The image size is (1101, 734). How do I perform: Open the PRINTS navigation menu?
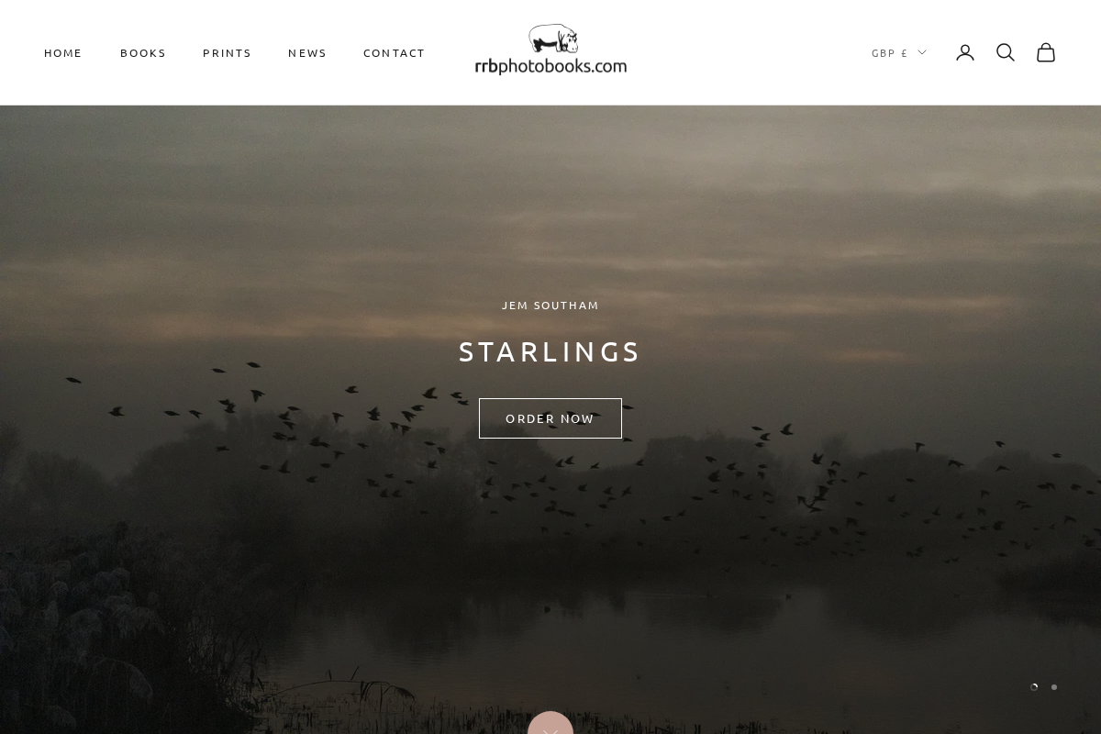228,53
